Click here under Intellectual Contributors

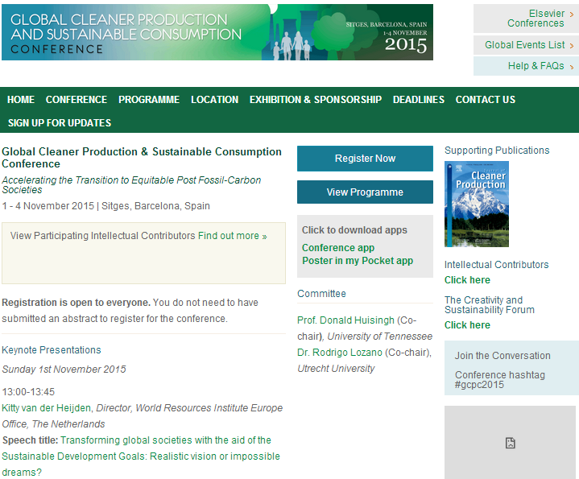click(x=467, y=280)
